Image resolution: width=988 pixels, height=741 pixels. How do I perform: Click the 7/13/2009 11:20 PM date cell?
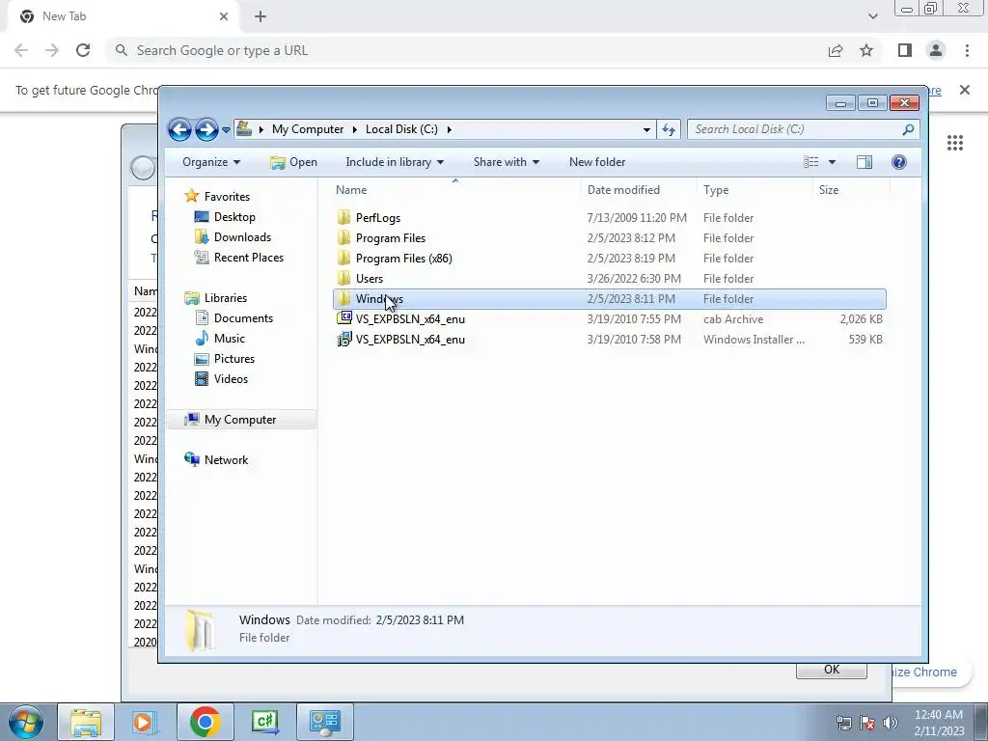coord(637,218)
